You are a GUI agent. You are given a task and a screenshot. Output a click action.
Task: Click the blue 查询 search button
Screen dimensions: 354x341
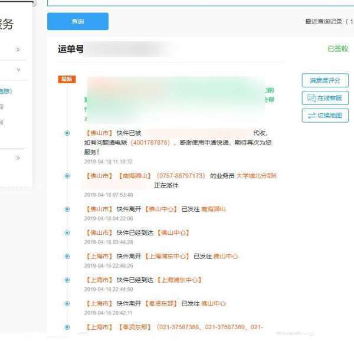click(x=78, y=21)
